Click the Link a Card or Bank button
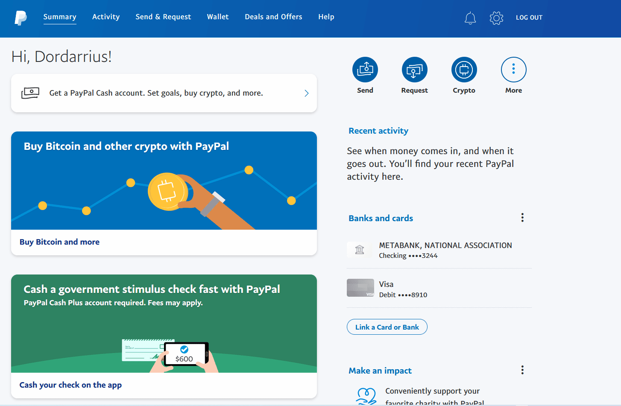The width and height of the screenshot is (621, 406). pyautogui.click(x=387, y=327)
